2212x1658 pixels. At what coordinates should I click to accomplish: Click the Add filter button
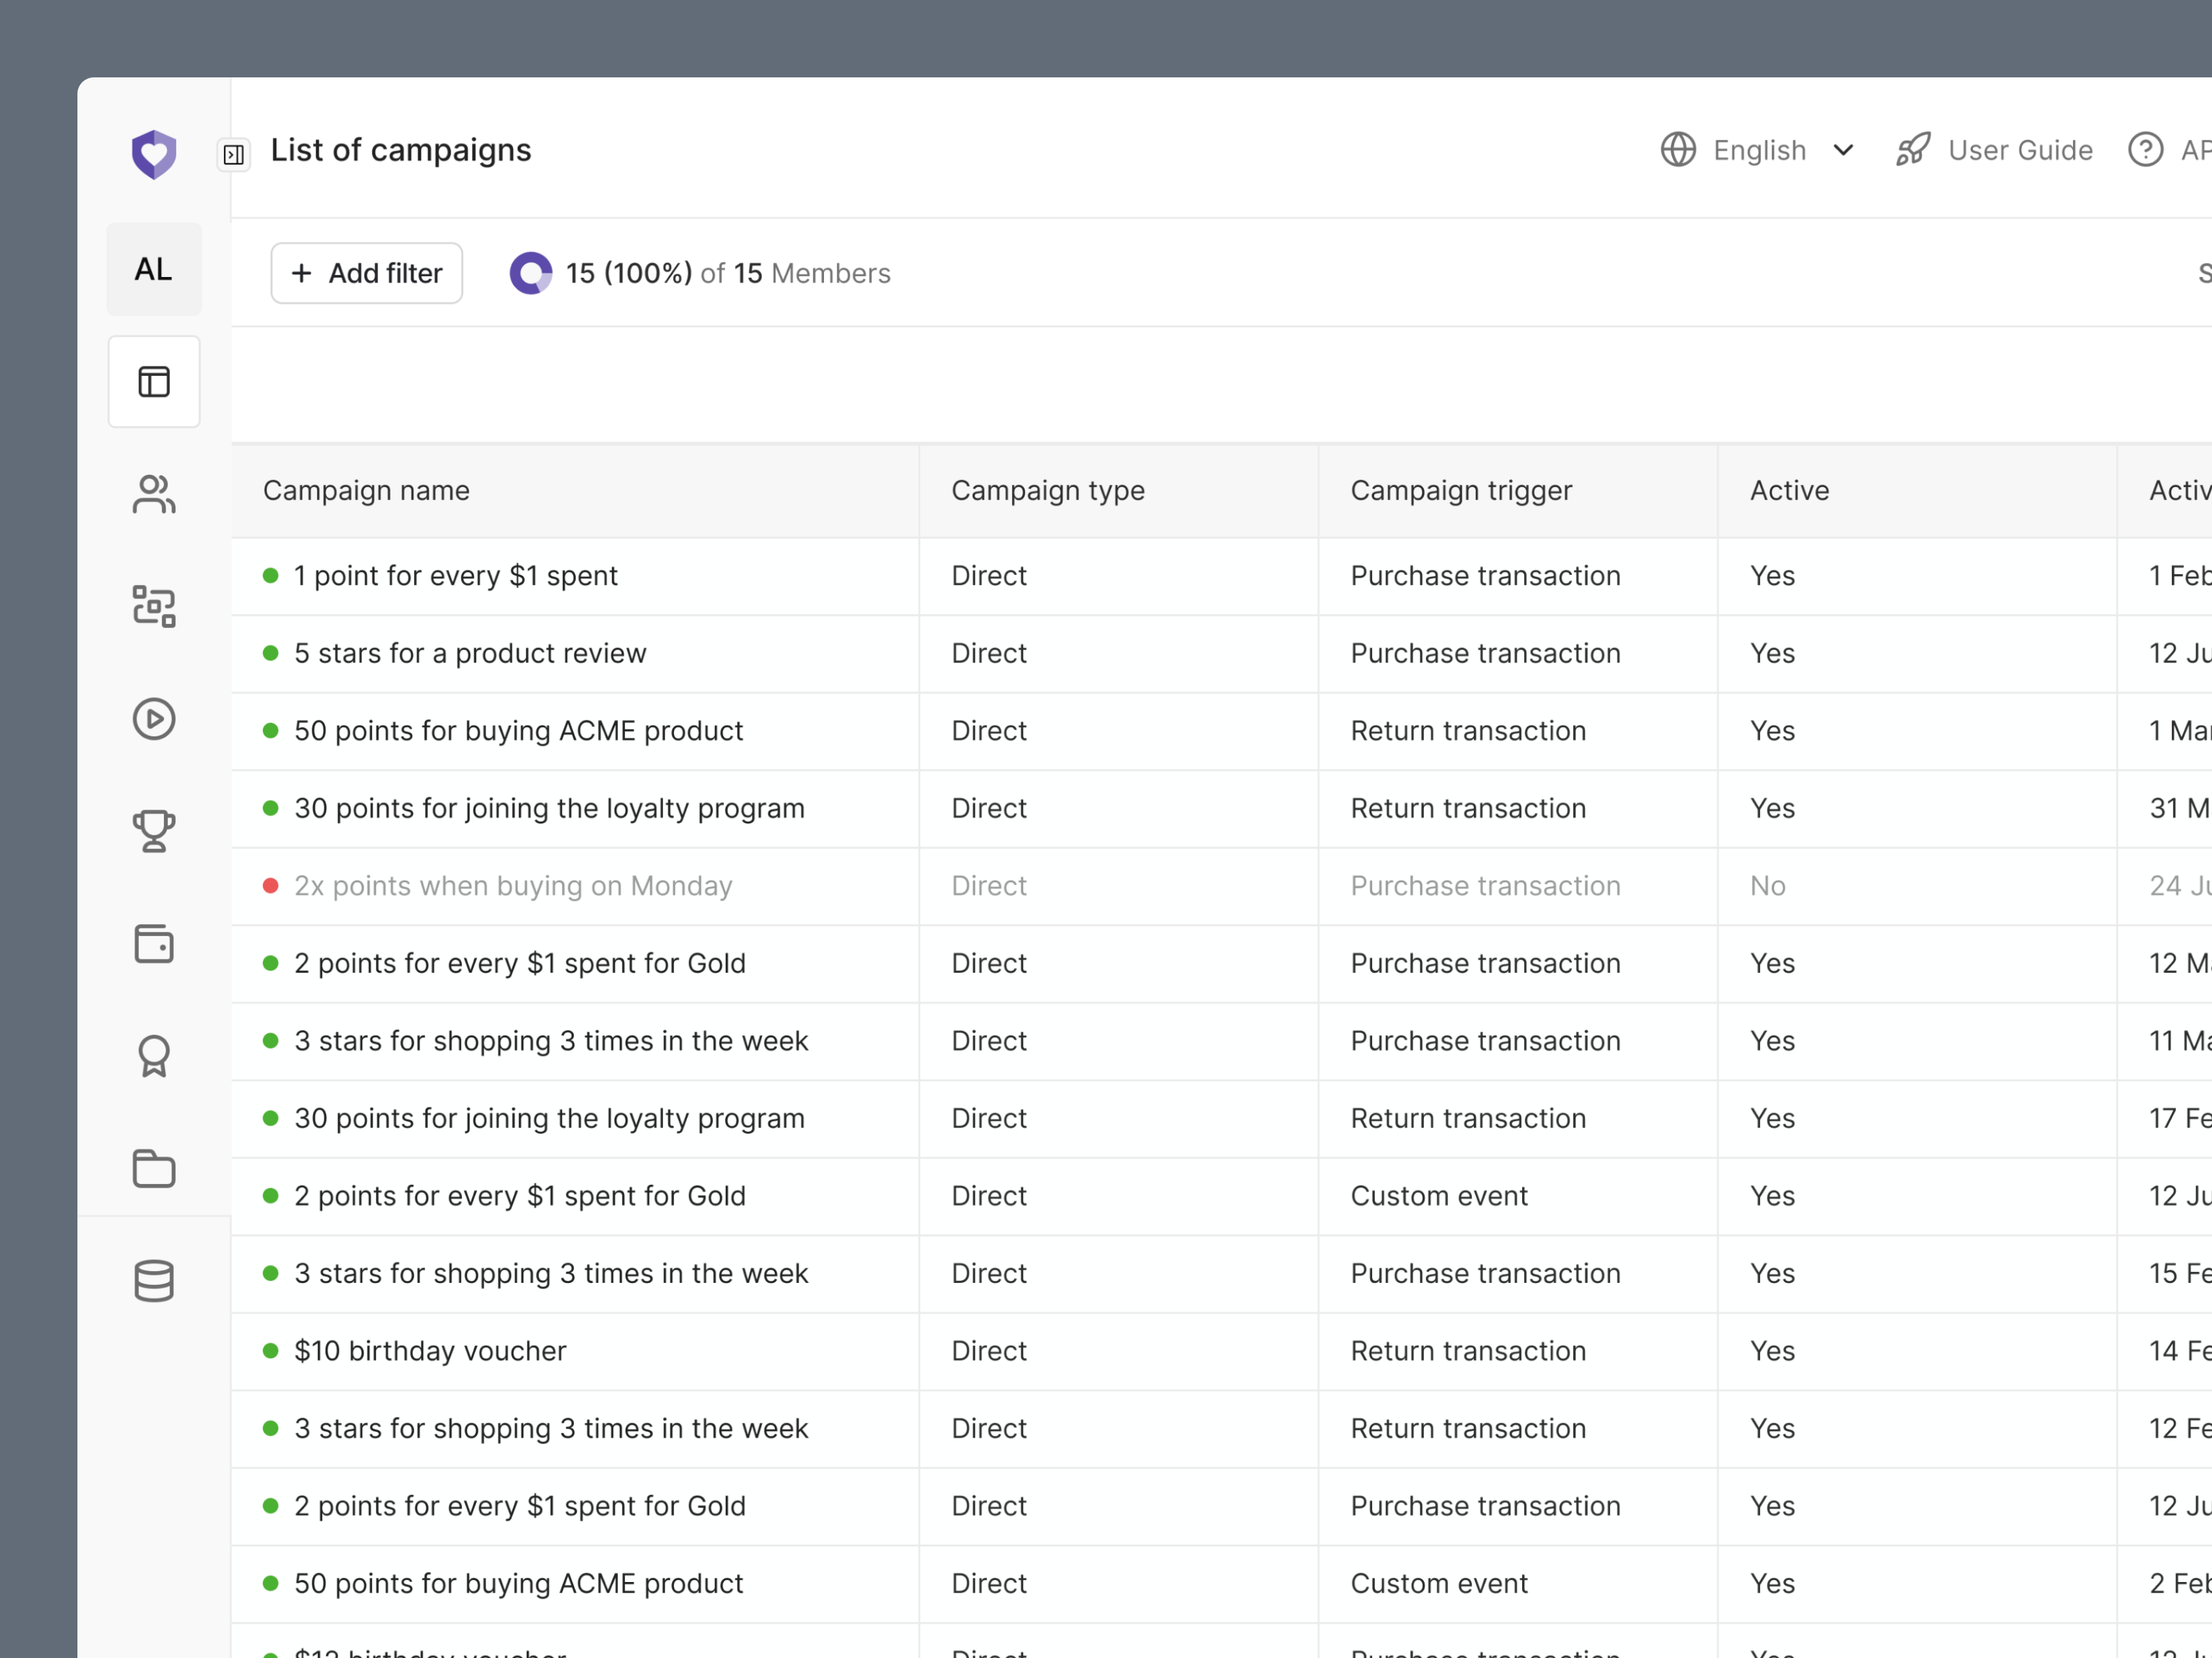tap(366, 273)
